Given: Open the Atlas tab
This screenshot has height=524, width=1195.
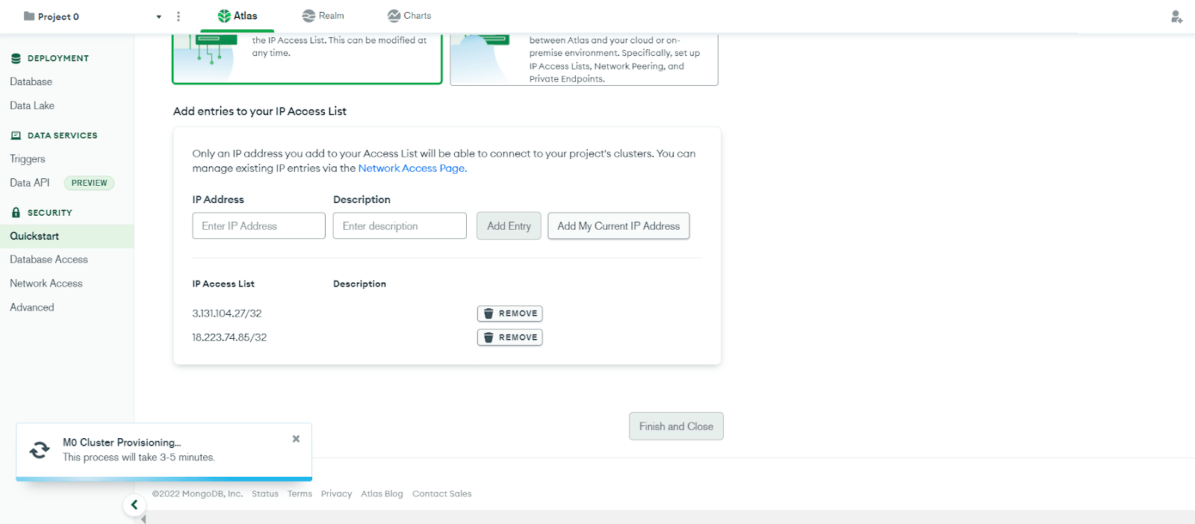Looking at the screenshot, I should (x=238, y=16).
